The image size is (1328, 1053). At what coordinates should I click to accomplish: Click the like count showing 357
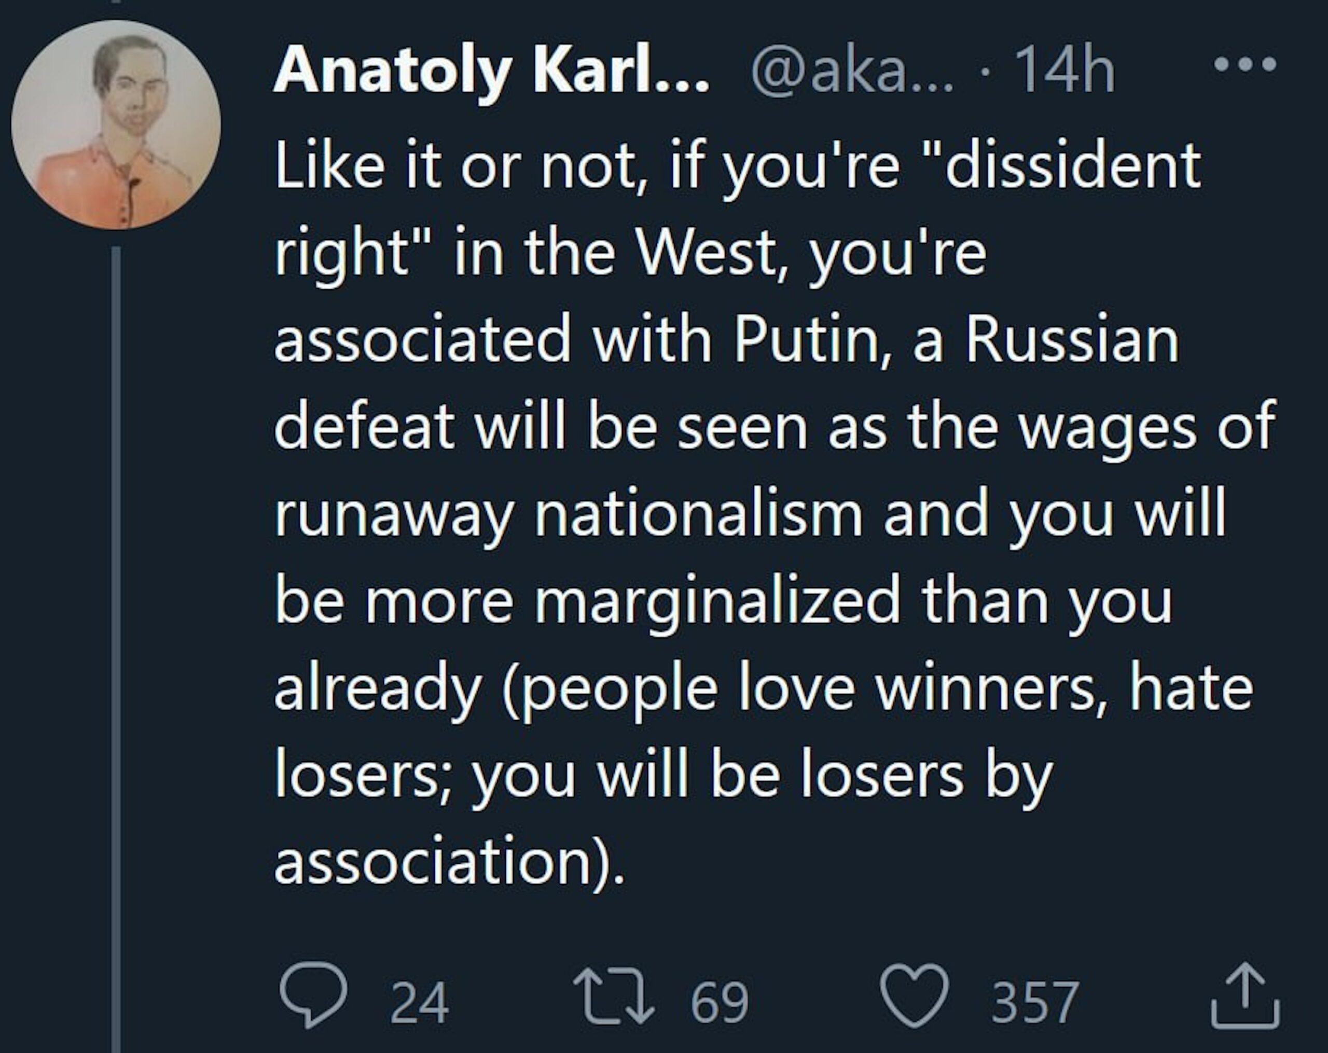point(1035,1004)
